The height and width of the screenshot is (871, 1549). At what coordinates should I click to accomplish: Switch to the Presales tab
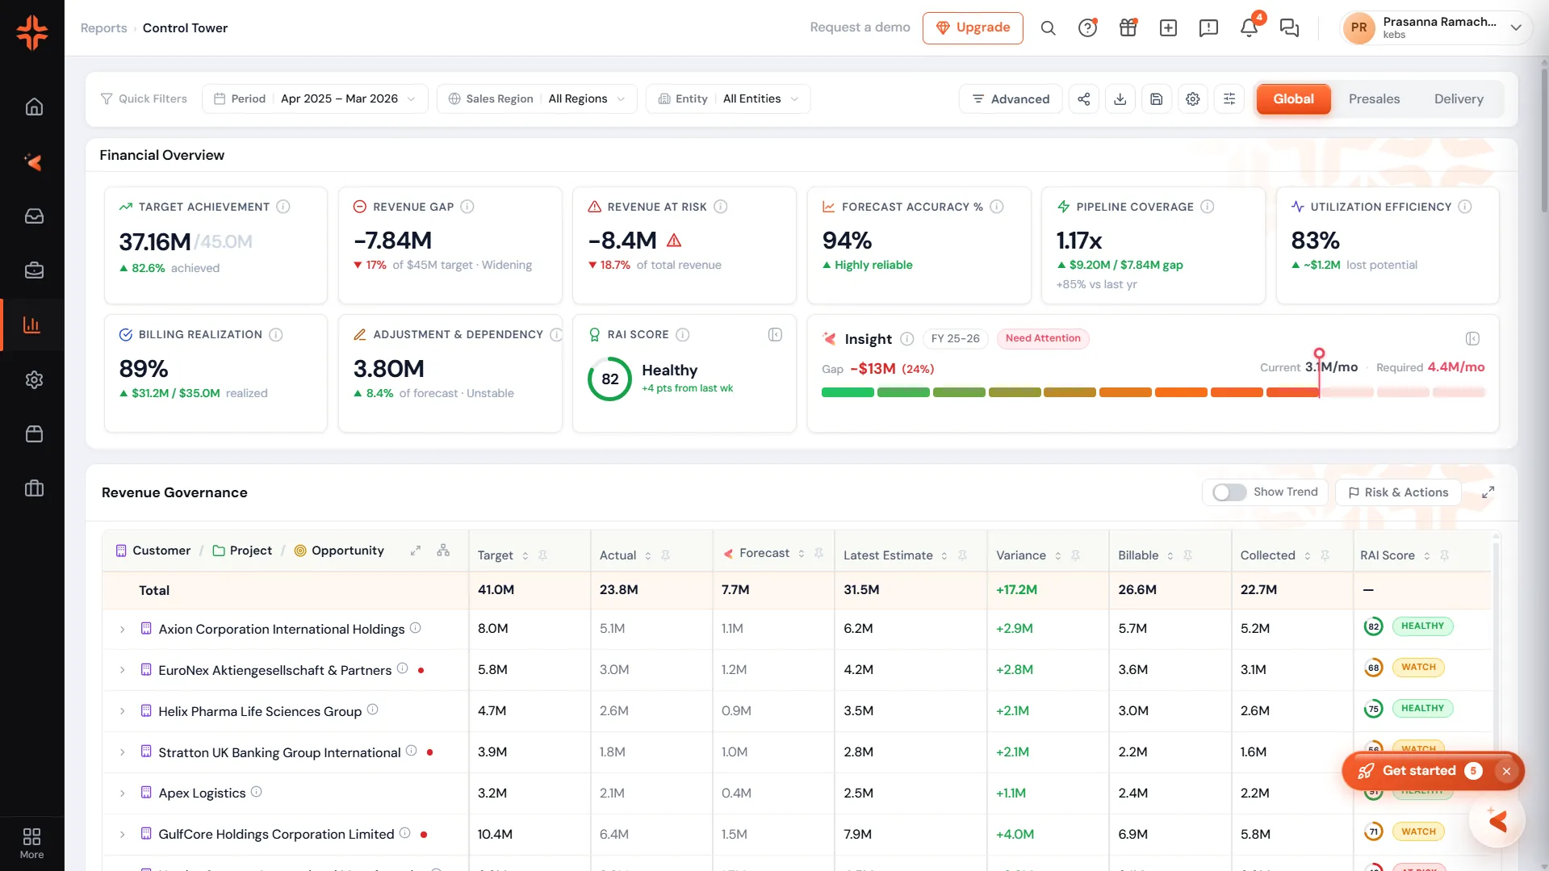(1374, 99)
